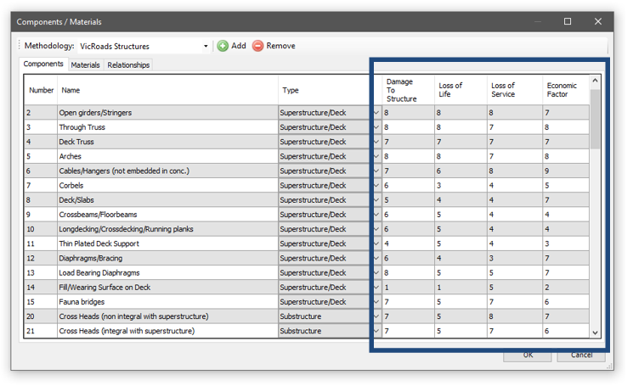The width and height of the screenshot is (633, 386).
Task: Switch to the Materials tab
Action: pyautogui.click(x=85, y=65)
